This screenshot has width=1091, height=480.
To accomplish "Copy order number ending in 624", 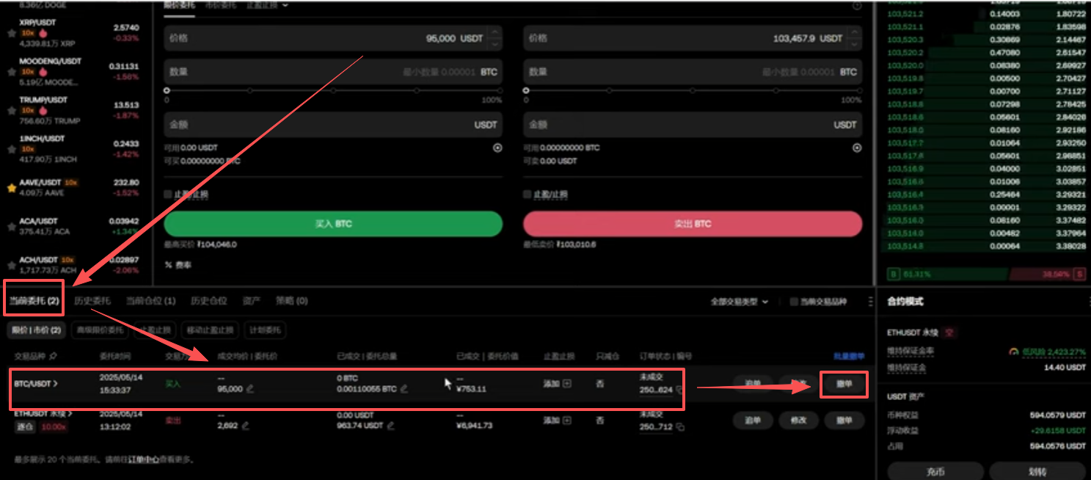I will (679, 390).
